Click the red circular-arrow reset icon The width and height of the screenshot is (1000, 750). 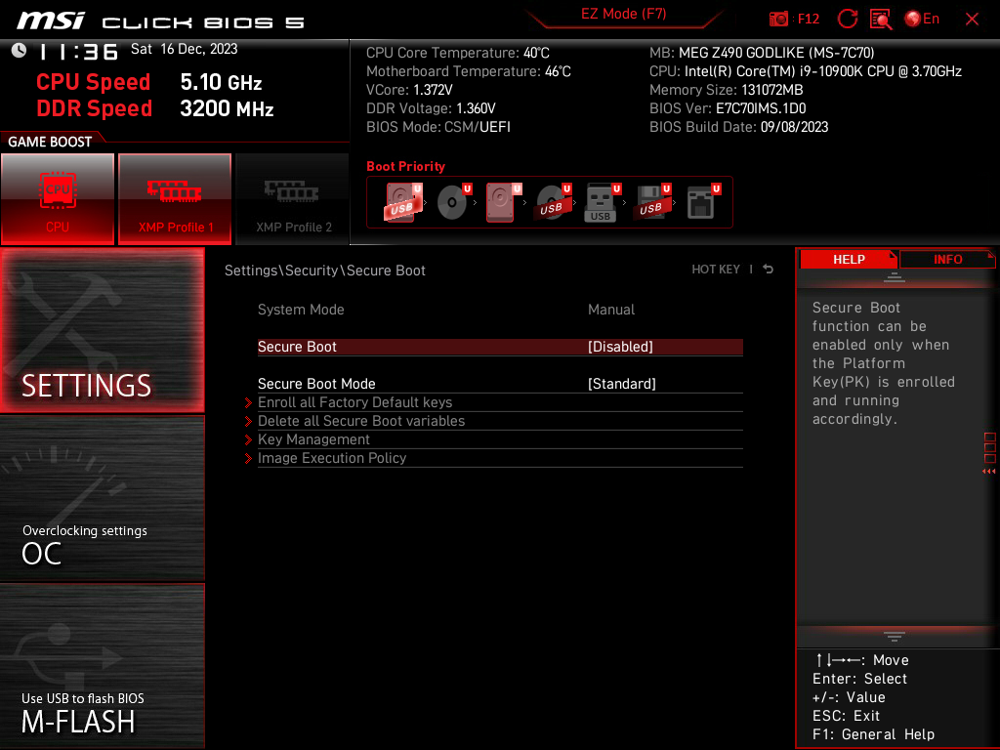[x=847, y=20]
